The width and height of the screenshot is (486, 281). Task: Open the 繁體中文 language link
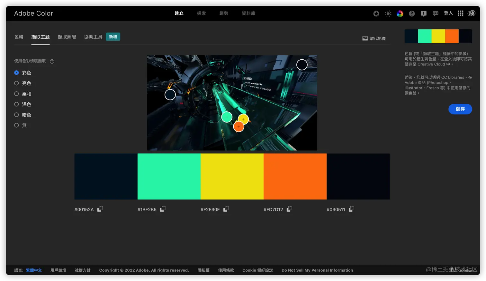click(34, 270)
